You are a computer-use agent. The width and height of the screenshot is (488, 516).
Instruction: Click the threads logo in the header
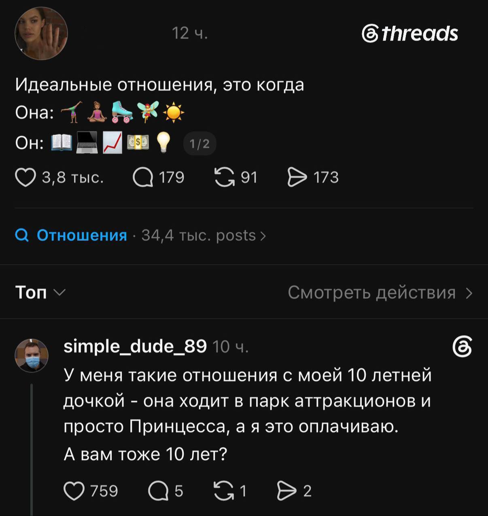pos(409,33)
